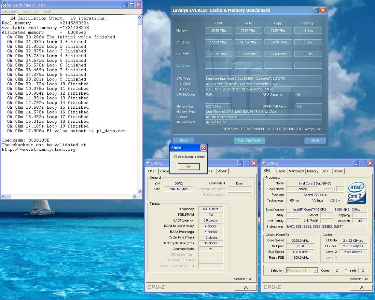Click Super PI vertical scrollbar down arrow

(x=140, y=191)
